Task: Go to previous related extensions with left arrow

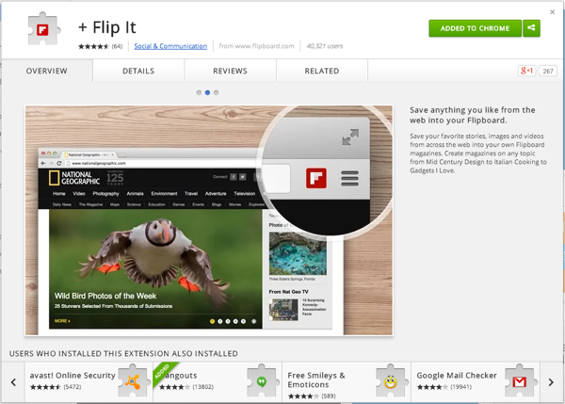Action: coord(13,382)
